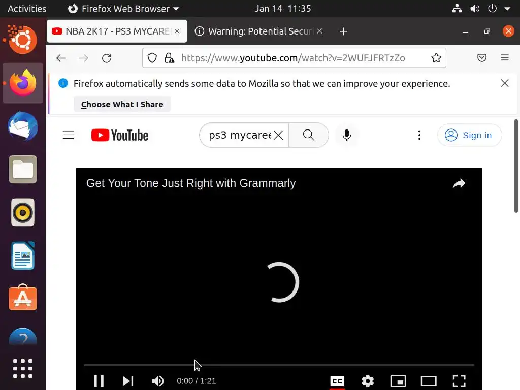Skip to next video in player
Image resolution: width=520 pixels, height=390 pixels.
[x=127, y=381]
